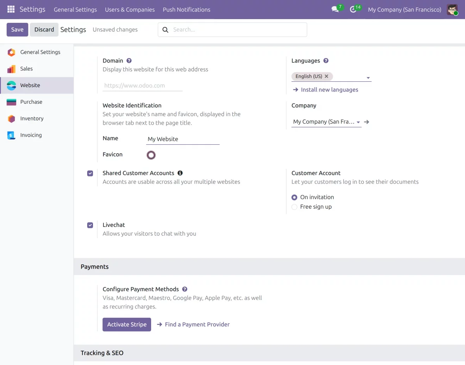Viewport: 465px width, 365px height.
Task: Click the Purchase card icon
Action: tap(12, 102)
